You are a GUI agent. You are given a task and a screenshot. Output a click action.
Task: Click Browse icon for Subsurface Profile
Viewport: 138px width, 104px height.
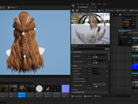coord(96,87)
